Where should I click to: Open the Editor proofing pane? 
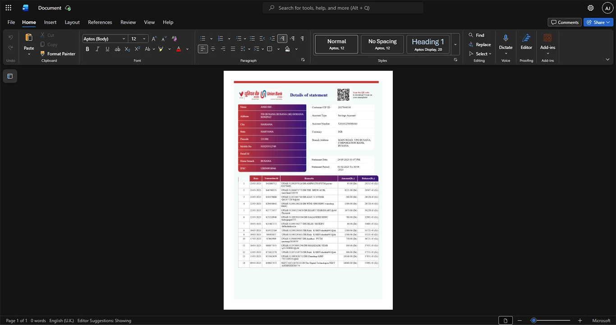pyautogui.click(x=526, y=41)
